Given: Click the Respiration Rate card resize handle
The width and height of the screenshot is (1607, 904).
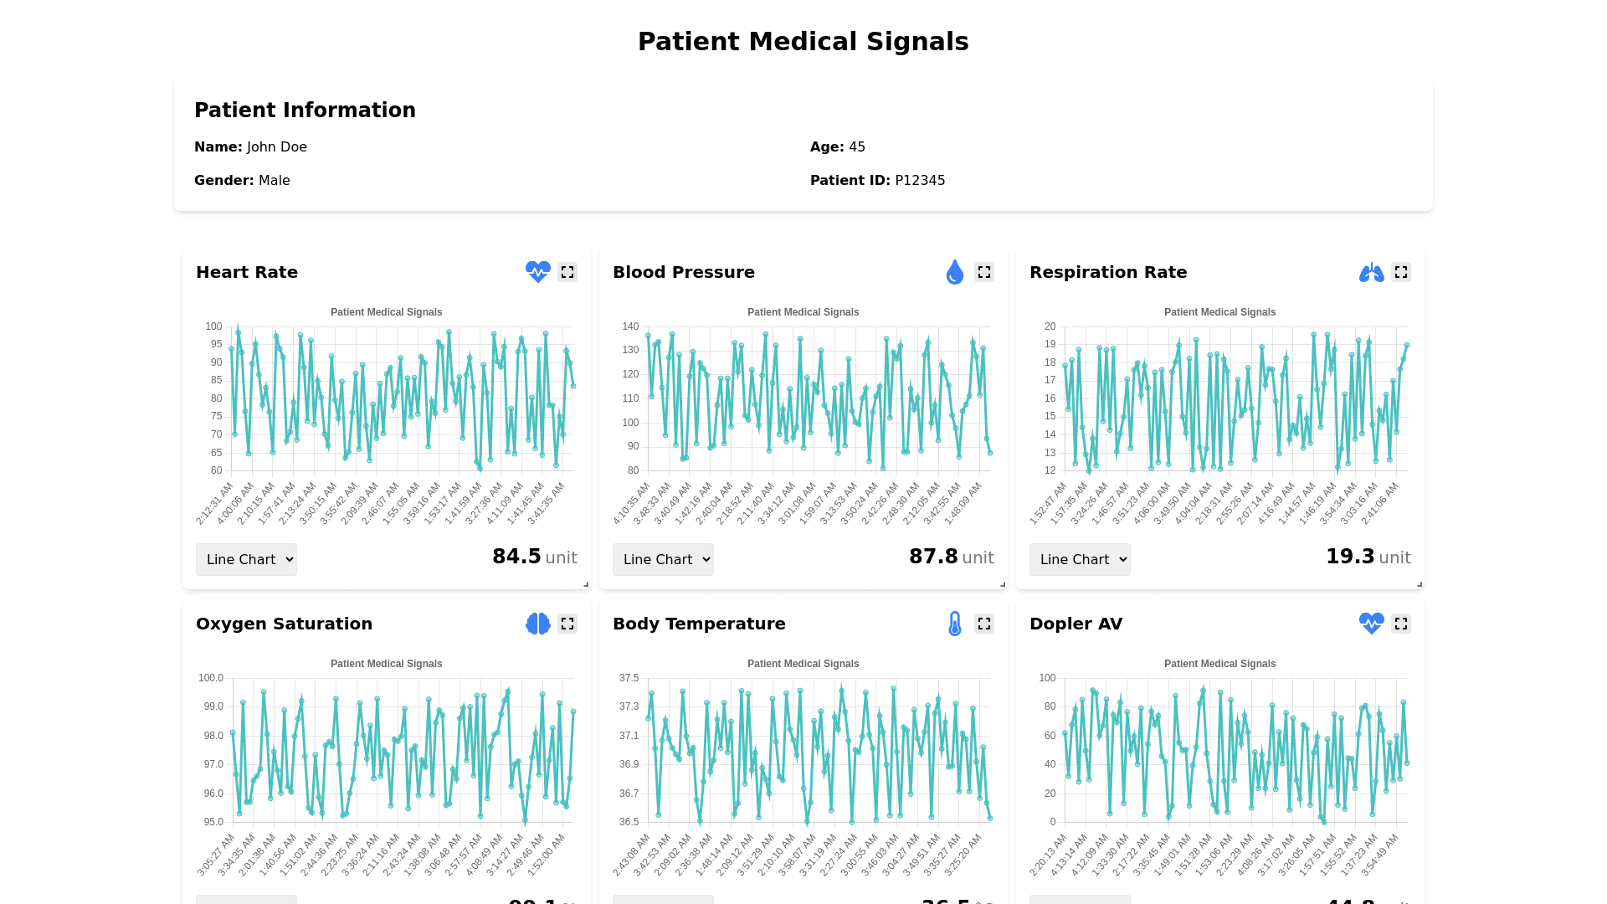Looking at the screenshot, I should pyautogui.click(x=1420, y=584).
